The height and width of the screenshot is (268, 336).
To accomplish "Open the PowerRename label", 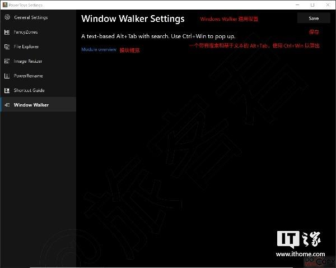I will pyautogui.click(x=29, y=76).
